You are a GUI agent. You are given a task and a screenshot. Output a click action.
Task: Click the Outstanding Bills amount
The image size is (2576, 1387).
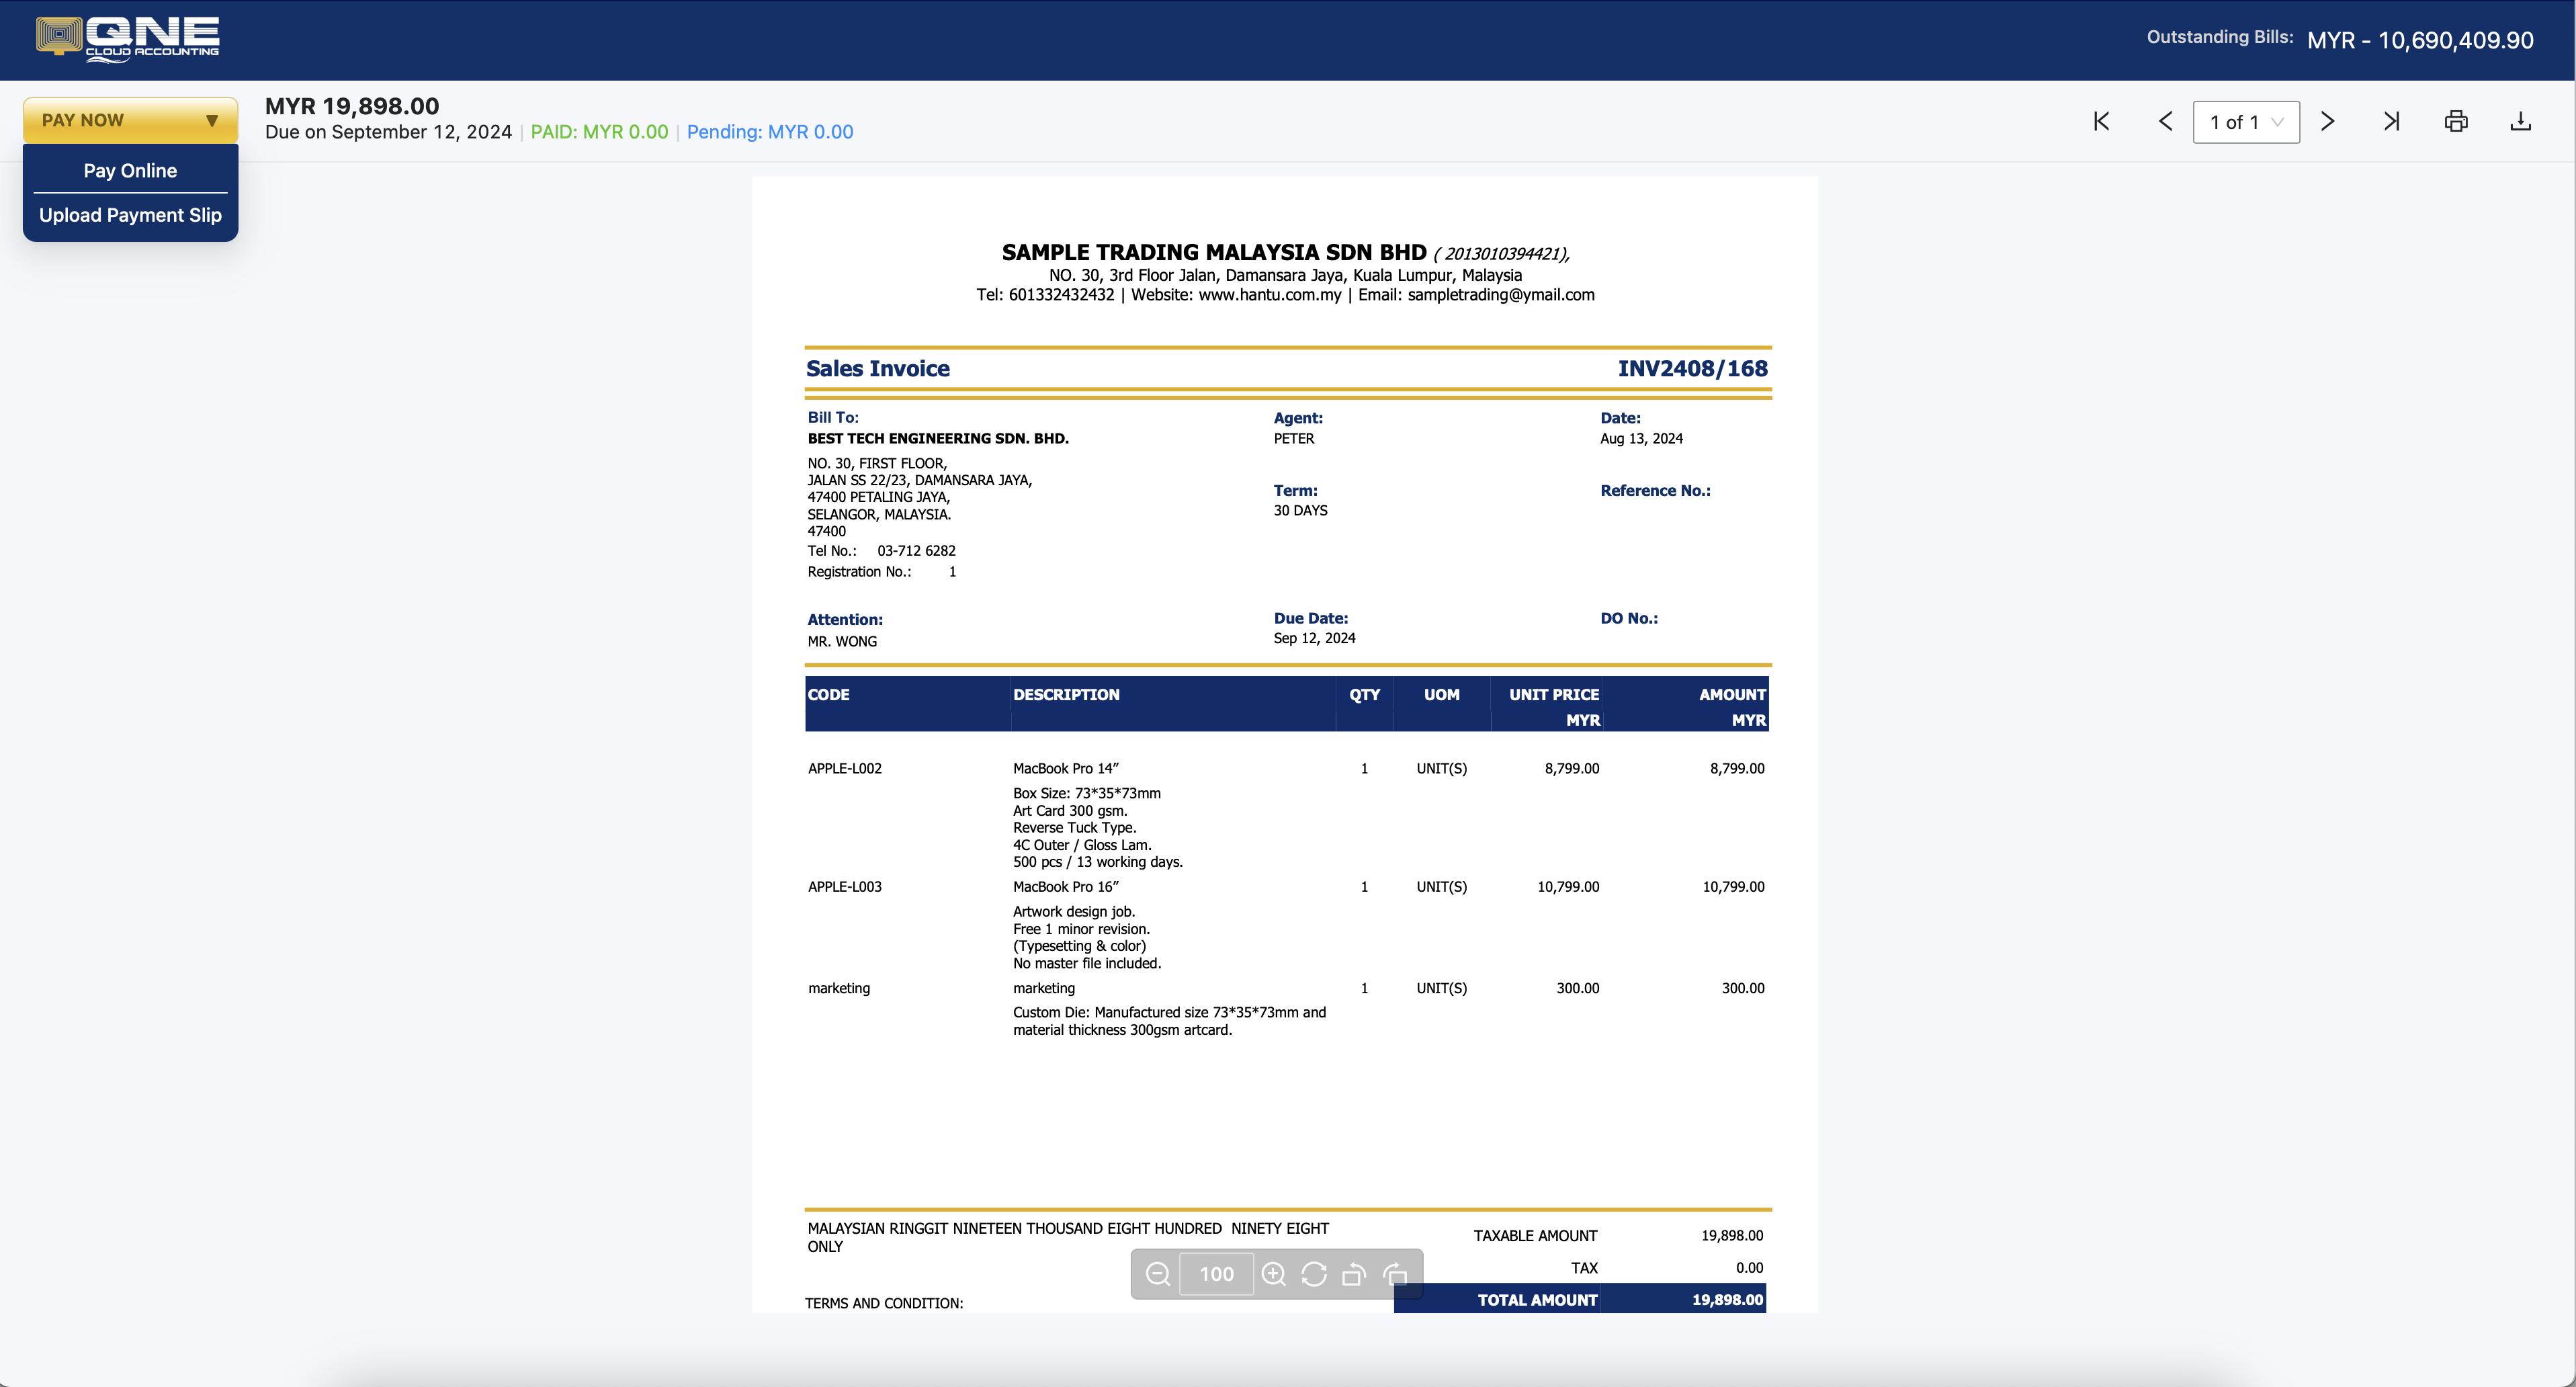click(2420, 40)
